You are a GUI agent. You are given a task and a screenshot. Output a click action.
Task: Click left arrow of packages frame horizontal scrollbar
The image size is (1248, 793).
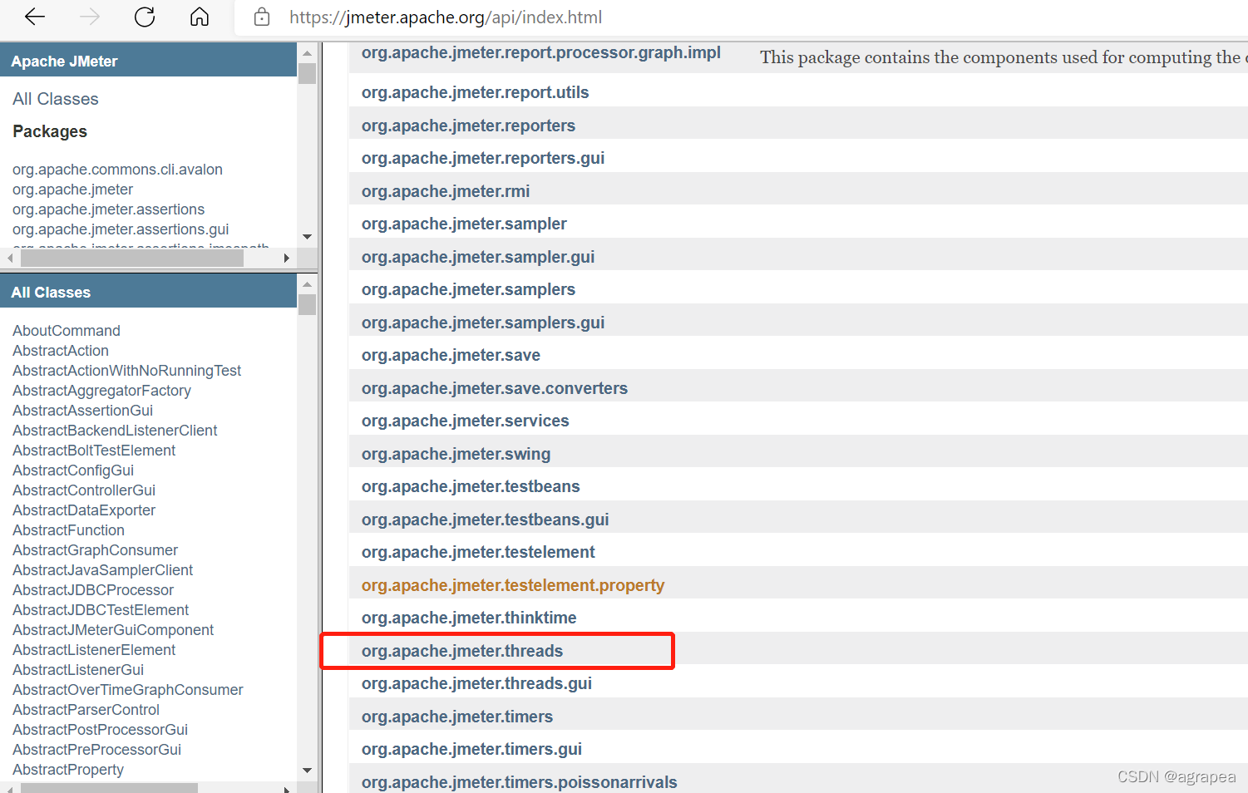click(x=10, y=259)
